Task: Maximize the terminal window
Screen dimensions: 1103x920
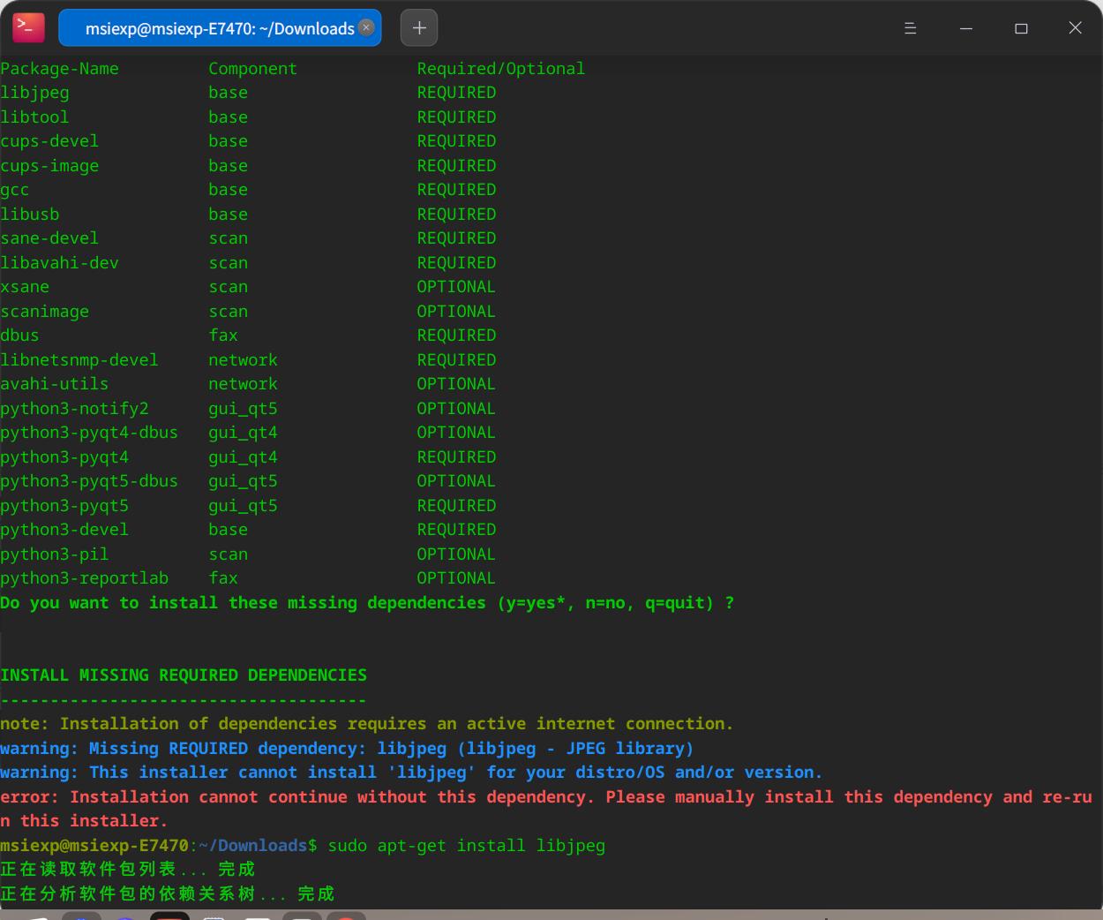Action: [x=1021, y=27]
